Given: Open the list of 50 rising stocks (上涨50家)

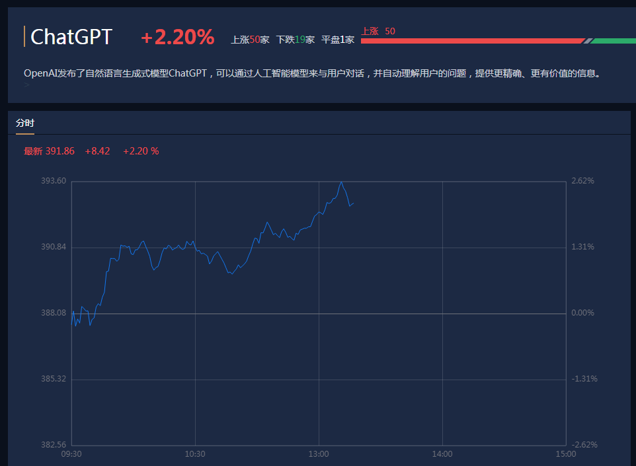Looking at the screenshot, I should (251, 39).
